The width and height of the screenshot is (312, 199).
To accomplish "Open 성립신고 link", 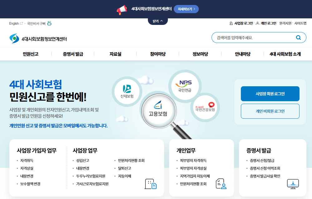I will pos(83,160).
